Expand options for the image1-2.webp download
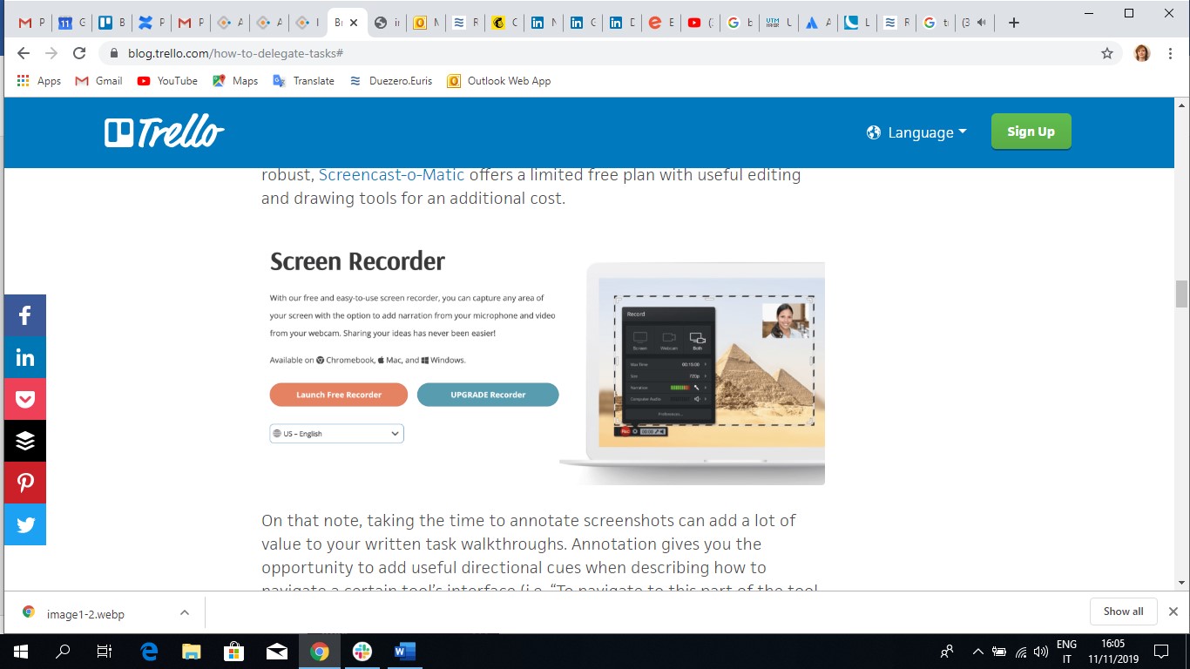 [185, 612]
